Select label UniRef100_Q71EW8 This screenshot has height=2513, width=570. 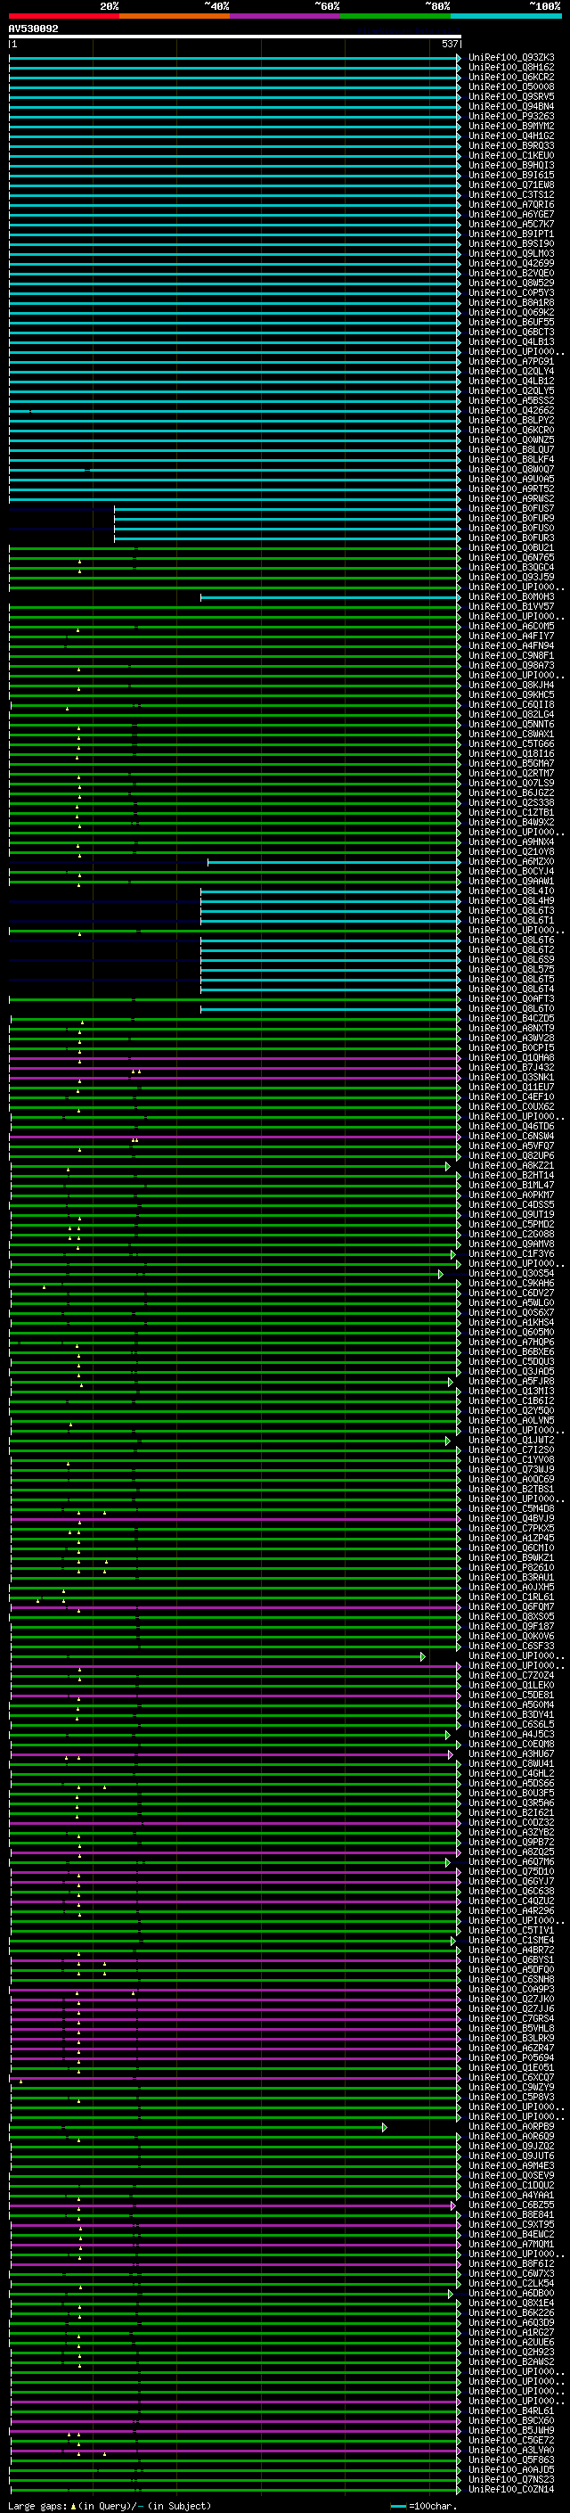click(511, 185)
